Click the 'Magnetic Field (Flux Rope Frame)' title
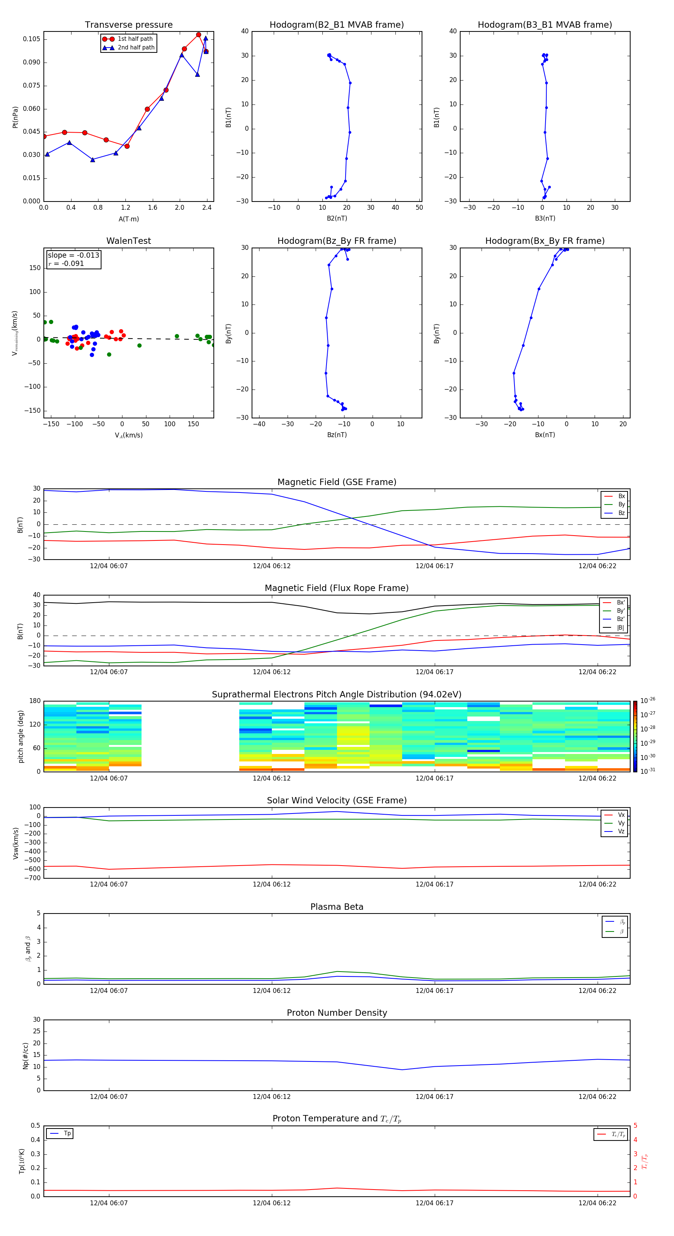 coord(337,588)
